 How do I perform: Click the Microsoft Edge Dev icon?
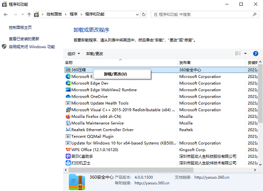68,83
